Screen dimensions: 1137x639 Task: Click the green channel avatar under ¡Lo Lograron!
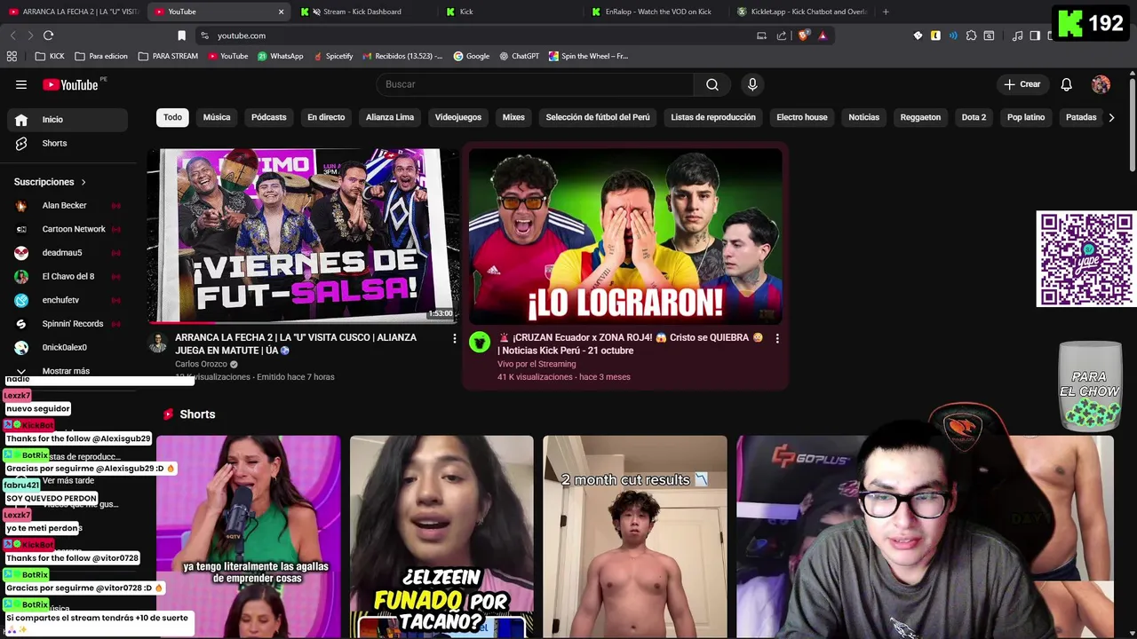coord(480,343)
